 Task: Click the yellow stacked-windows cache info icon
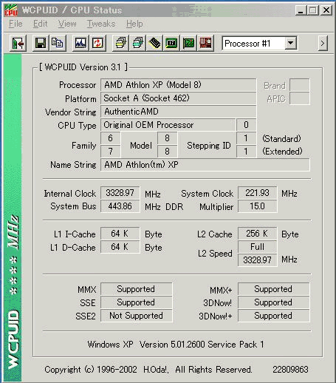point(120,44)
